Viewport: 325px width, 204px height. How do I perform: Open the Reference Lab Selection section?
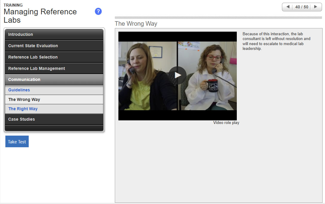[x=54, y=57]
